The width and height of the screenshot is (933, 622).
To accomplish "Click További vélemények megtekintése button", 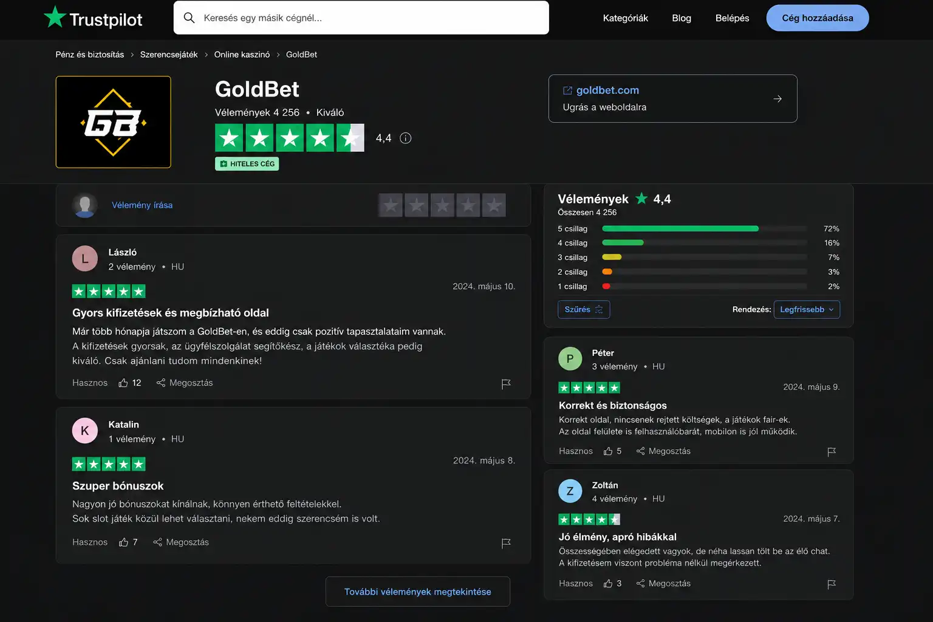I will click(418, 592).
